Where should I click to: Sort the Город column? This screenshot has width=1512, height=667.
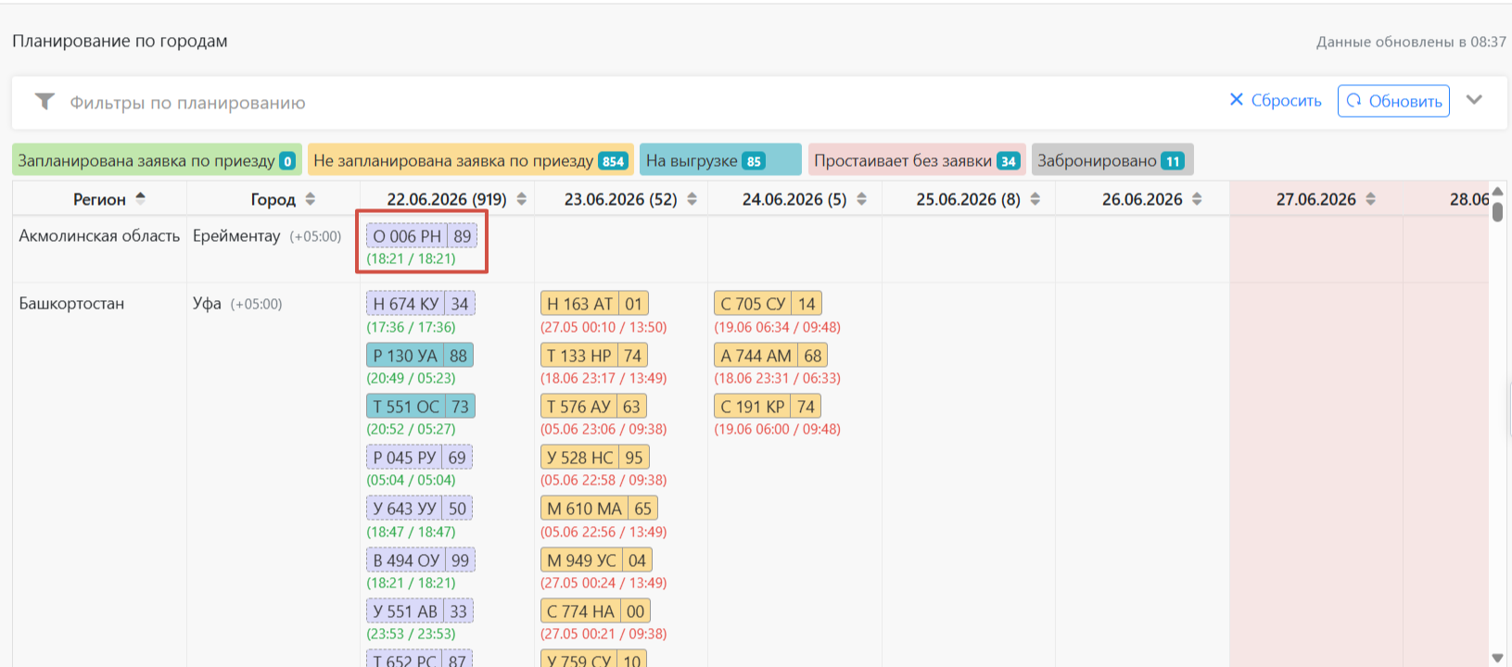click(x=311, y=199)
